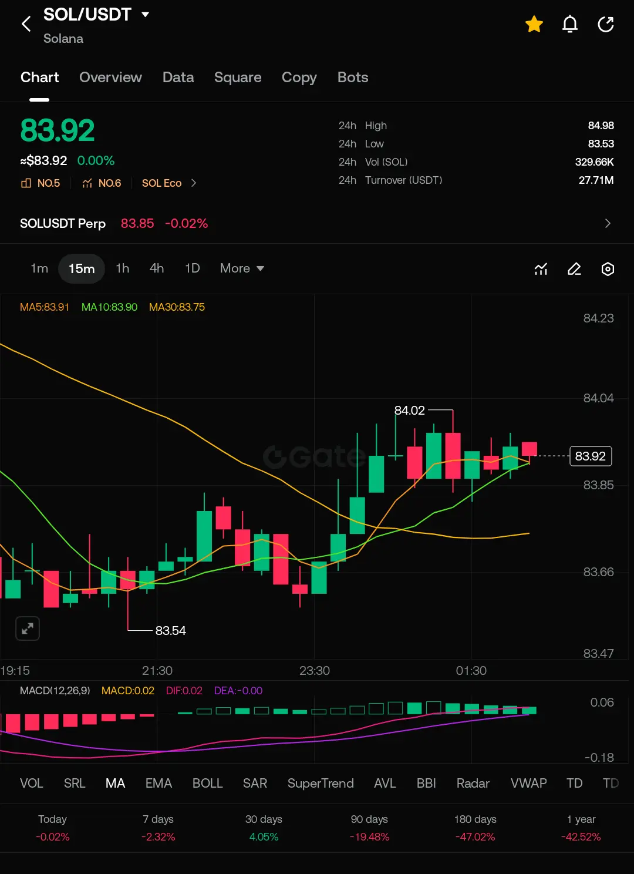This screenshot has height=874, width=634.
Task: Toggle the MA indicator
Action: coord(116,784)
